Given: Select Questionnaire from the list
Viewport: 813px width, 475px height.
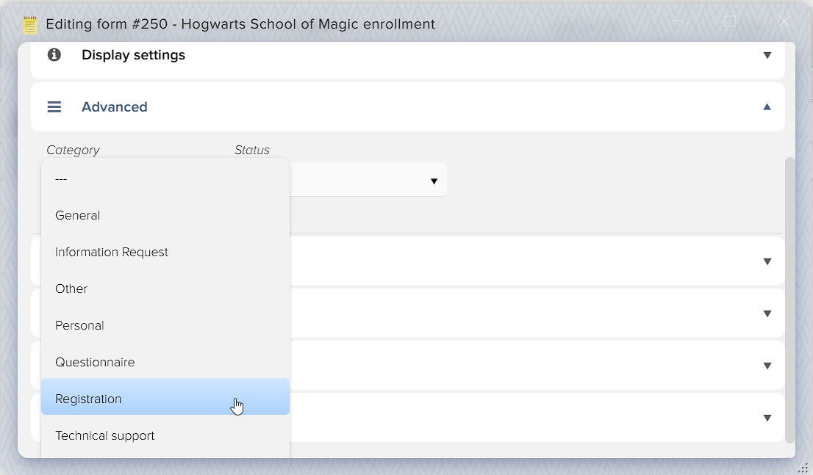Looking at the screenshot, I should coord(165,363).
